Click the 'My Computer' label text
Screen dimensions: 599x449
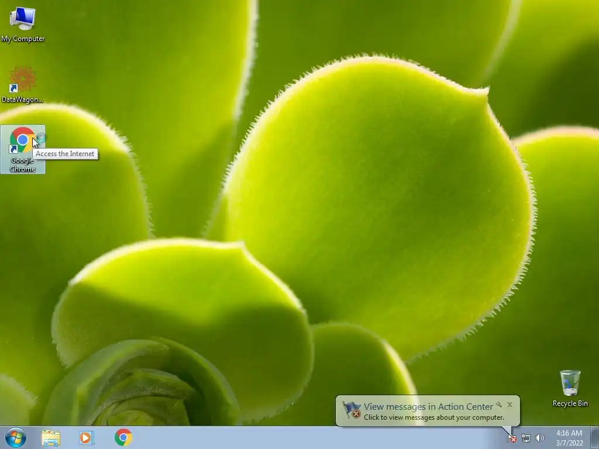coord(23,39)
